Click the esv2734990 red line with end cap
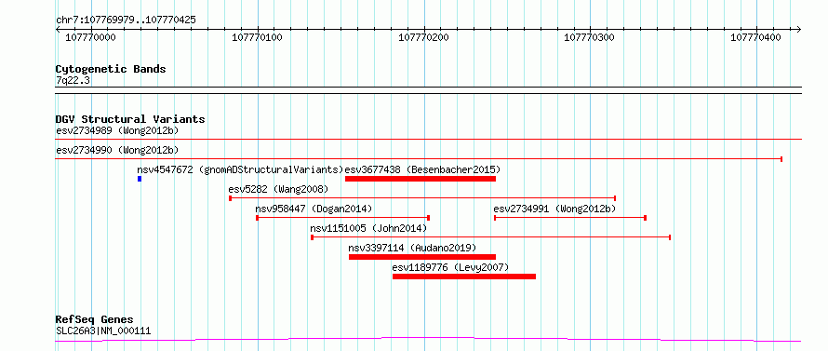Viewport: 828px width, 351px height. click(x=419, y=158)
